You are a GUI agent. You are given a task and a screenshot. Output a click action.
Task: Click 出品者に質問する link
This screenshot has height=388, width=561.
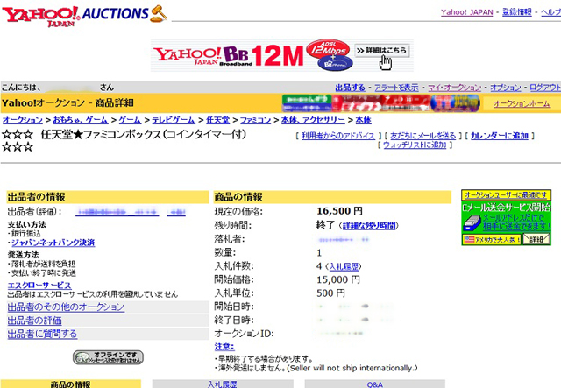[42, 335]
